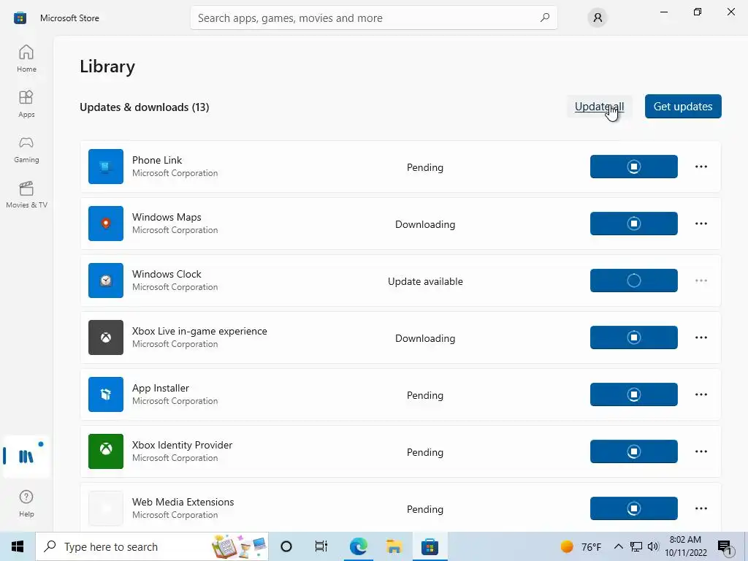Click the Xbox Identity Provider icon
Image resolution: width=748 pixels, height=561 pixels.
[x=106, y=451]
